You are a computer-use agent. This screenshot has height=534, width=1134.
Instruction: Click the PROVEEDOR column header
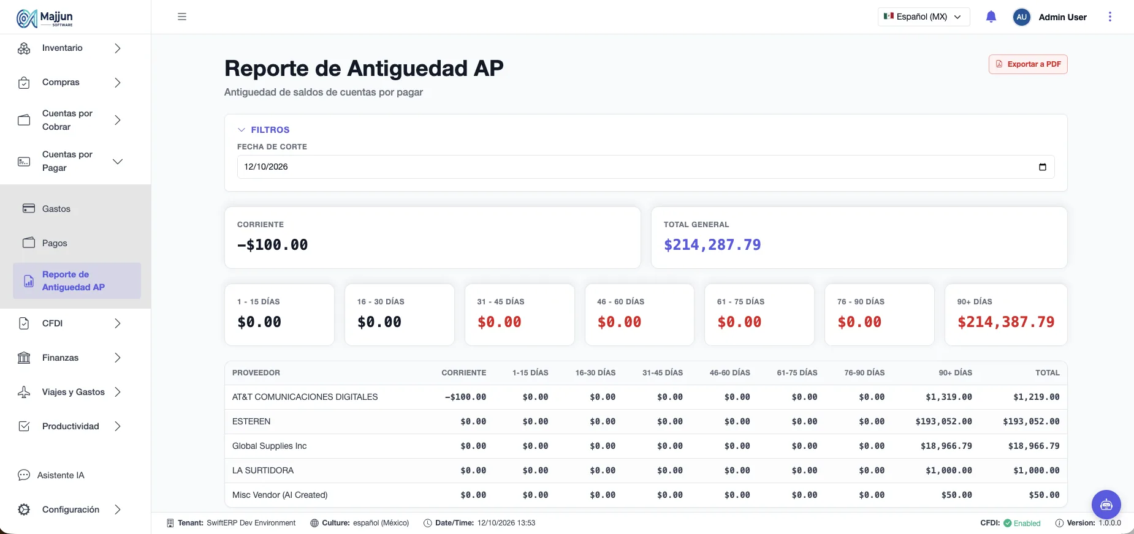[x=256, y=373]
